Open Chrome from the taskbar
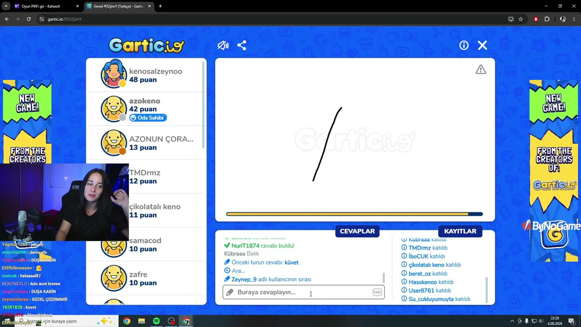 pos(127,321)
